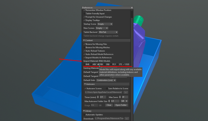
Task: Enable Automatic Updates checkbox
Action: coord(84,115)
